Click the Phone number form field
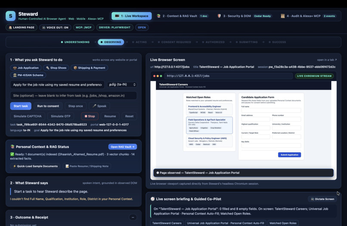 tap(286, 119)
